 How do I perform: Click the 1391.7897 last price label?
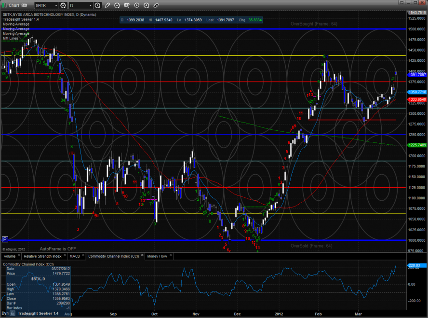tap(416, 75)
